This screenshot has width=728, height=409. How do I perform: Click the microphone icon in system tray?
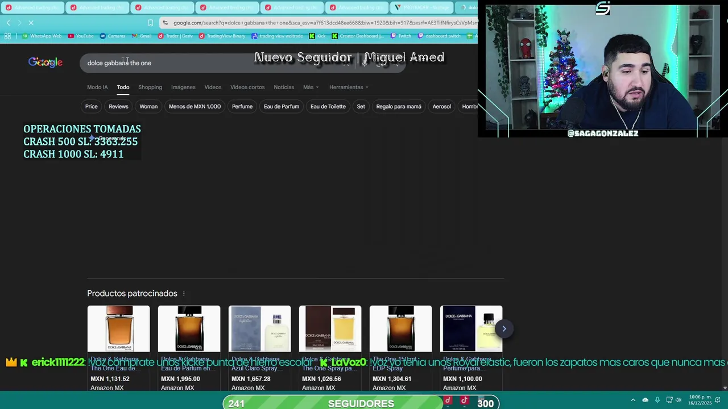click(657, 400)
